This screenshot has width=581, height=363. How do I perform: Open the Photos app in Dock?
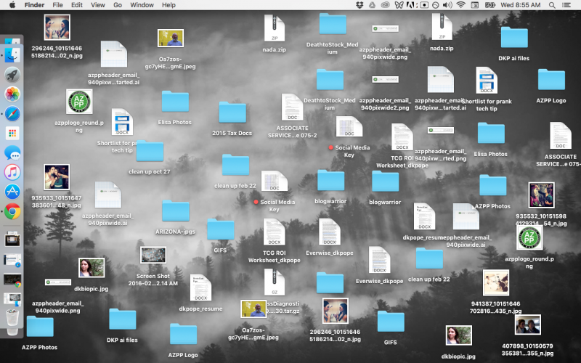(x=12, y=94)
